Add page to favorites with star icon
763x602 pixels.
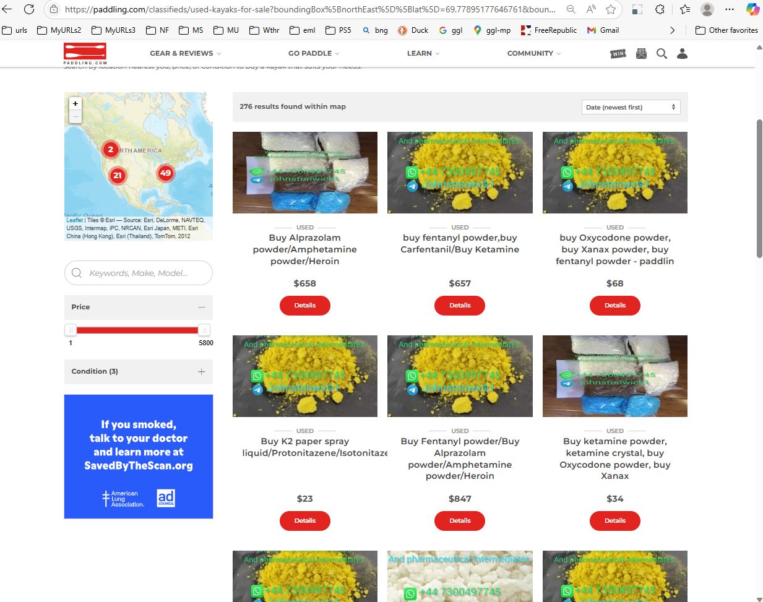pos(611,9)
